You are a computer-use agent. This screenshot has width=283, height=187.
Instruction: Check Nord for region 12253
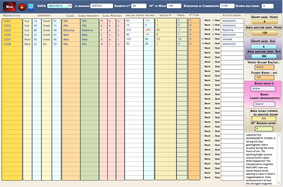pyautogui.click(x=203, y=30)
